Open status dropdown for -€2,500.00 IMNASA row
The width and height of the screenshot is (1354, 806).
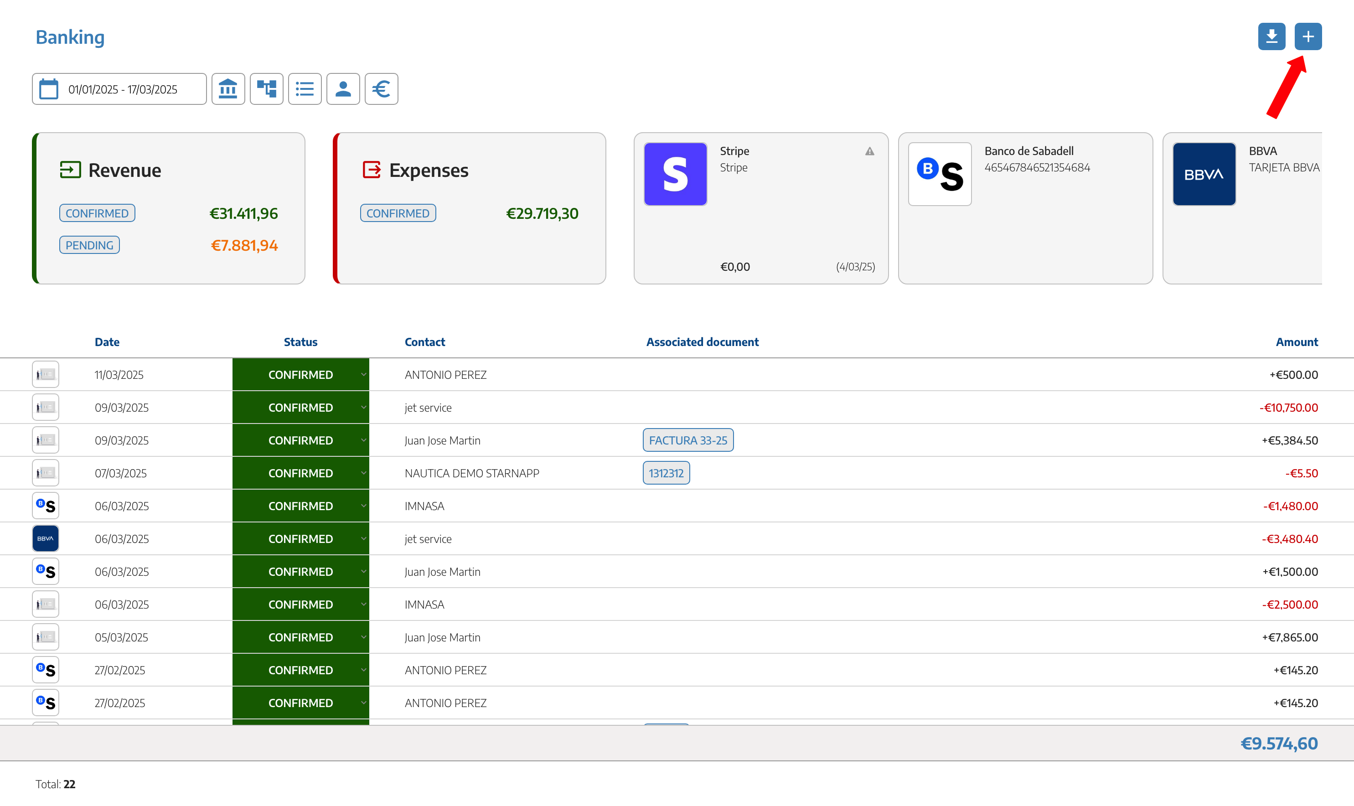[x=300, y=604]
